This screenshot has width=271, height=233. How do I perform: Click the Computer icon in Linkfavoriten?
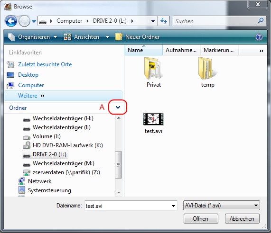tap(10, 85)
